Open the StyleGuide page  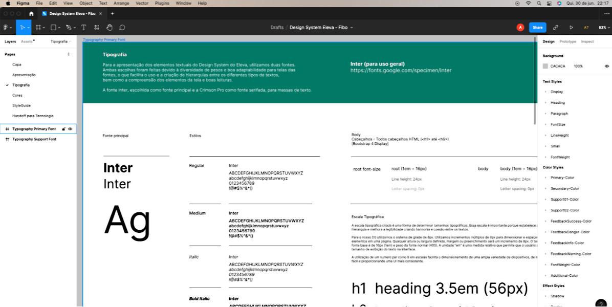(x=21, y=106)
